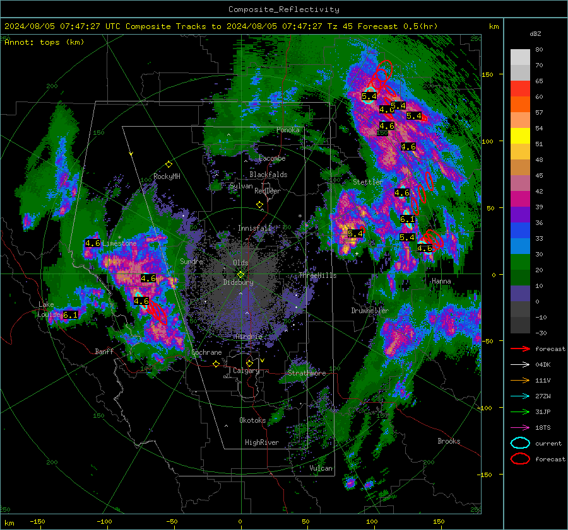Click the UTC Composite Tracks timestamp header
Screen dimensions: 568x530
tap(221, 26)
